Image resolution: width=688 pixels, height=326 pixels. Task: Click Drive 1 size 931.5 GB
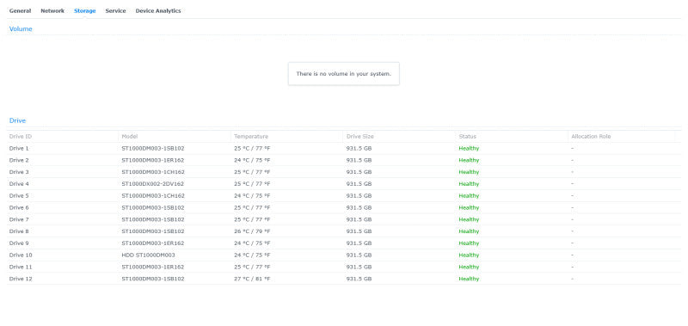(x=359, y=148)
